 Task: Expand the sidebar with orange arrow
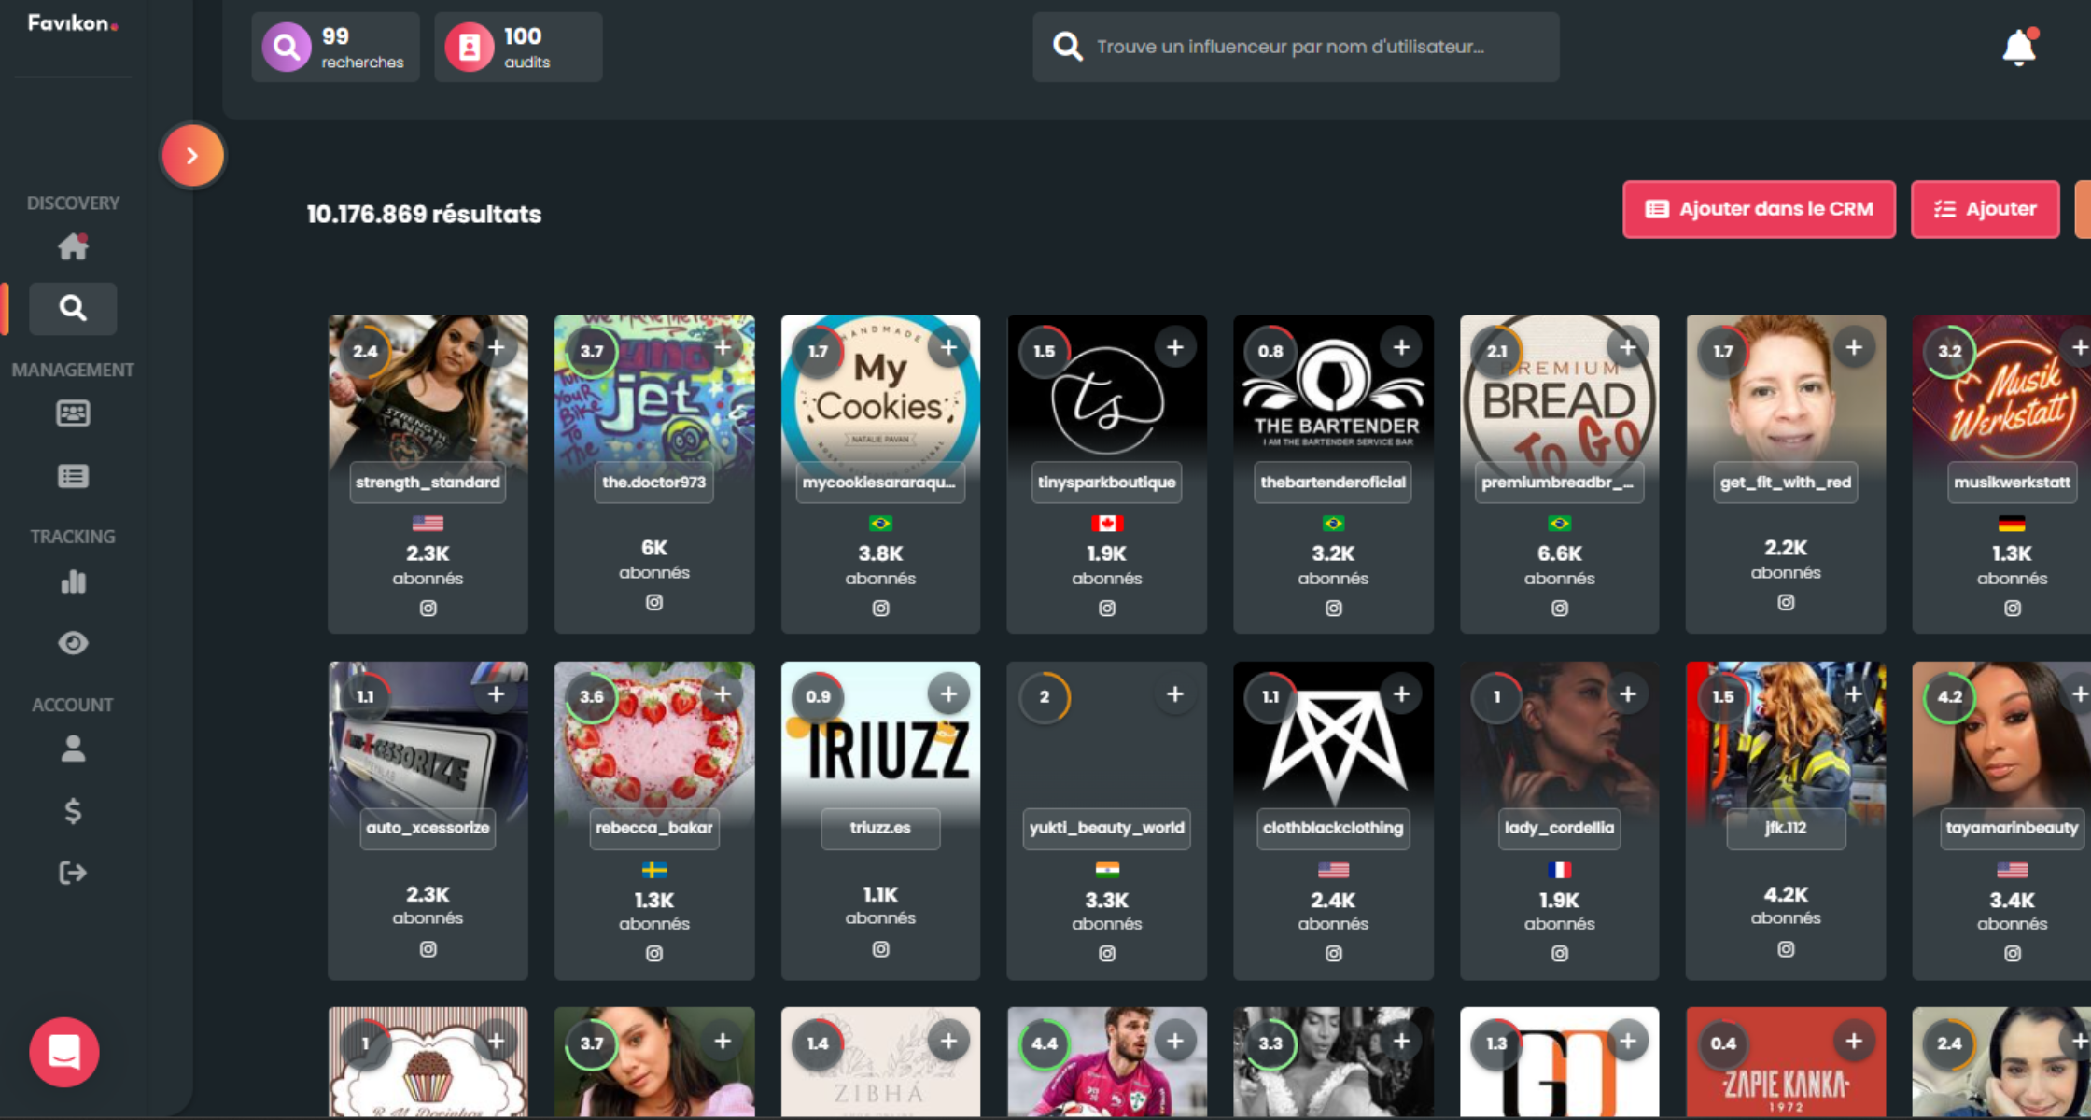(192, 156)
